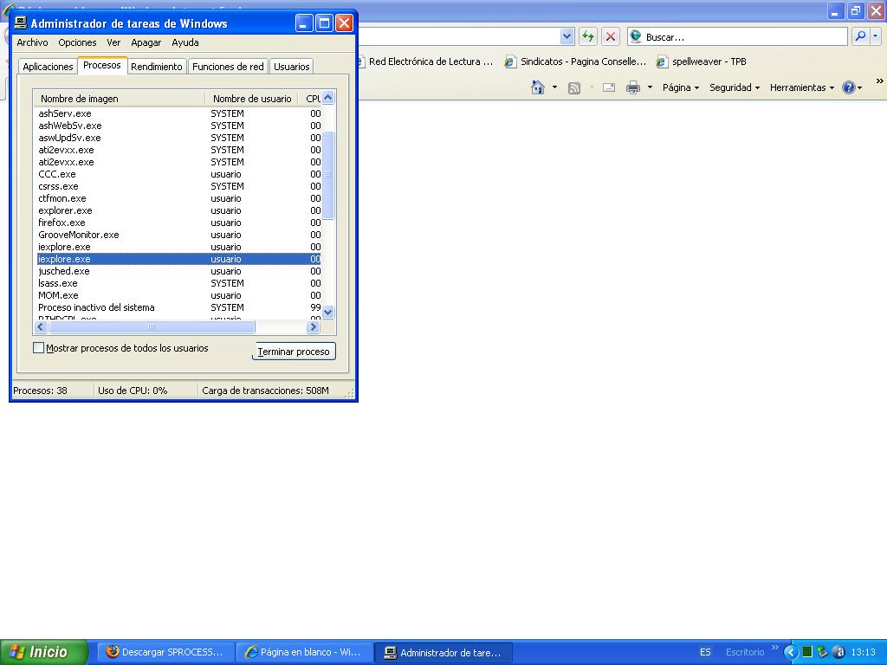Image resolution: width=887 pixels, height=665 pixels.
Task: Open the Herramientas dropdown menu
Action: click(801, 87)
